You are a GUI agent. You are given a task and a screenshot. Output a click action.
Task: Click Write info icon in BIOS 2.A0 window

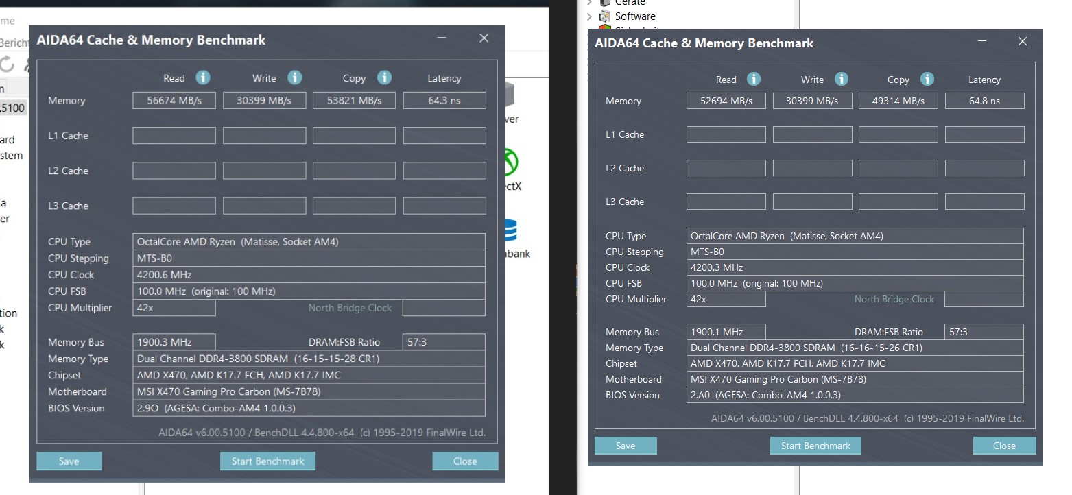842,79
